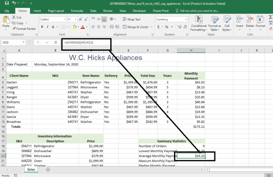Click the Save icon in title bar

[7, 3]
